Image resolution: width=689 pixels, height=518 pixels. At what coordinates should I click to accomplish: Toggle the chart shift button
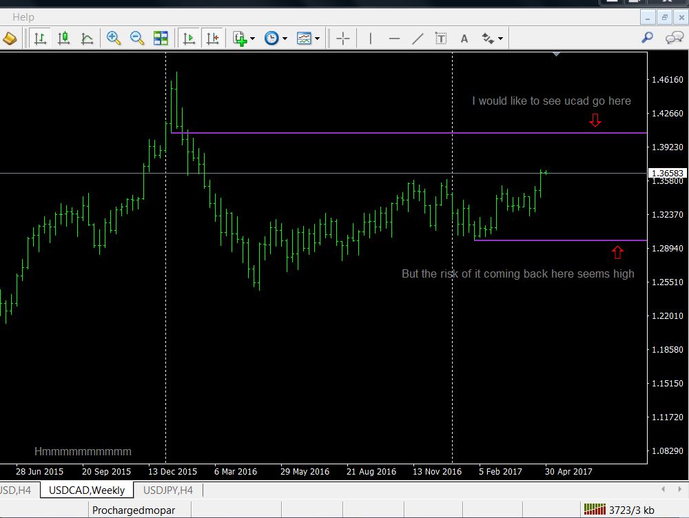pyautogui.click(x=212, y=39)
